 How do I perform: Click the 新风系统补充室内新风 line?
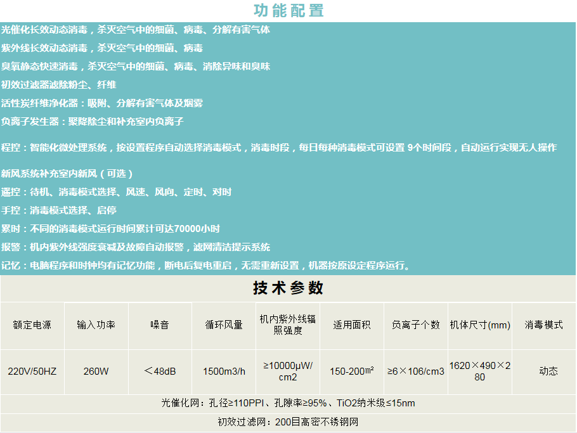[x=67, y=174]
